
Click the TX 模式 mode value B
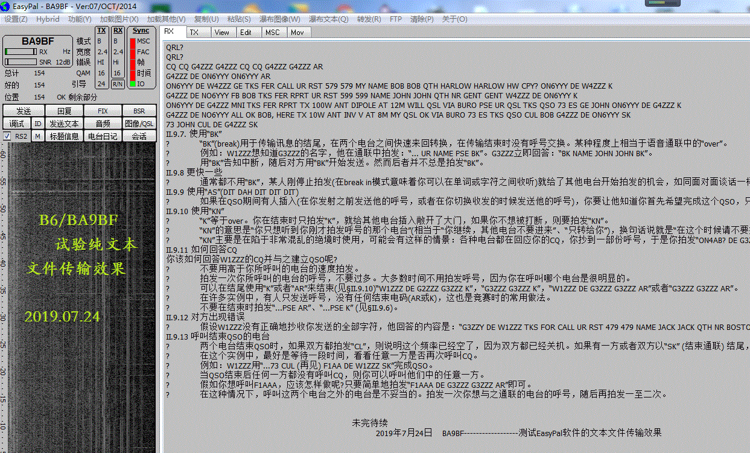(x=99, y=42)
